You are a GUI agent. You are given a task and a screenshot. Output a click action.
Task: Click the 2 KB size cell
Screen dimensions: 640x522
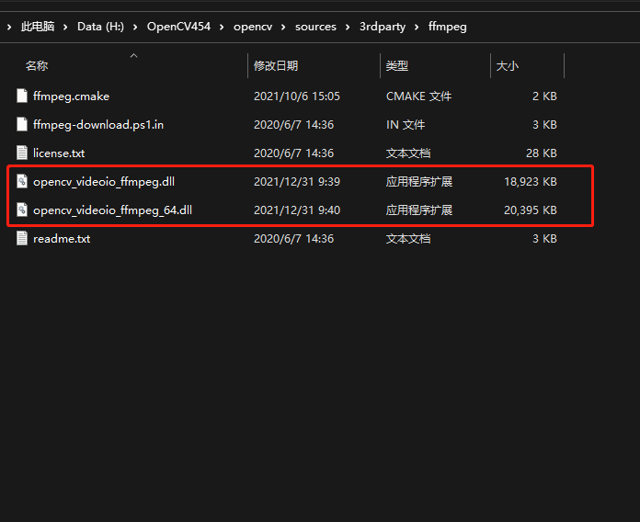545,96
